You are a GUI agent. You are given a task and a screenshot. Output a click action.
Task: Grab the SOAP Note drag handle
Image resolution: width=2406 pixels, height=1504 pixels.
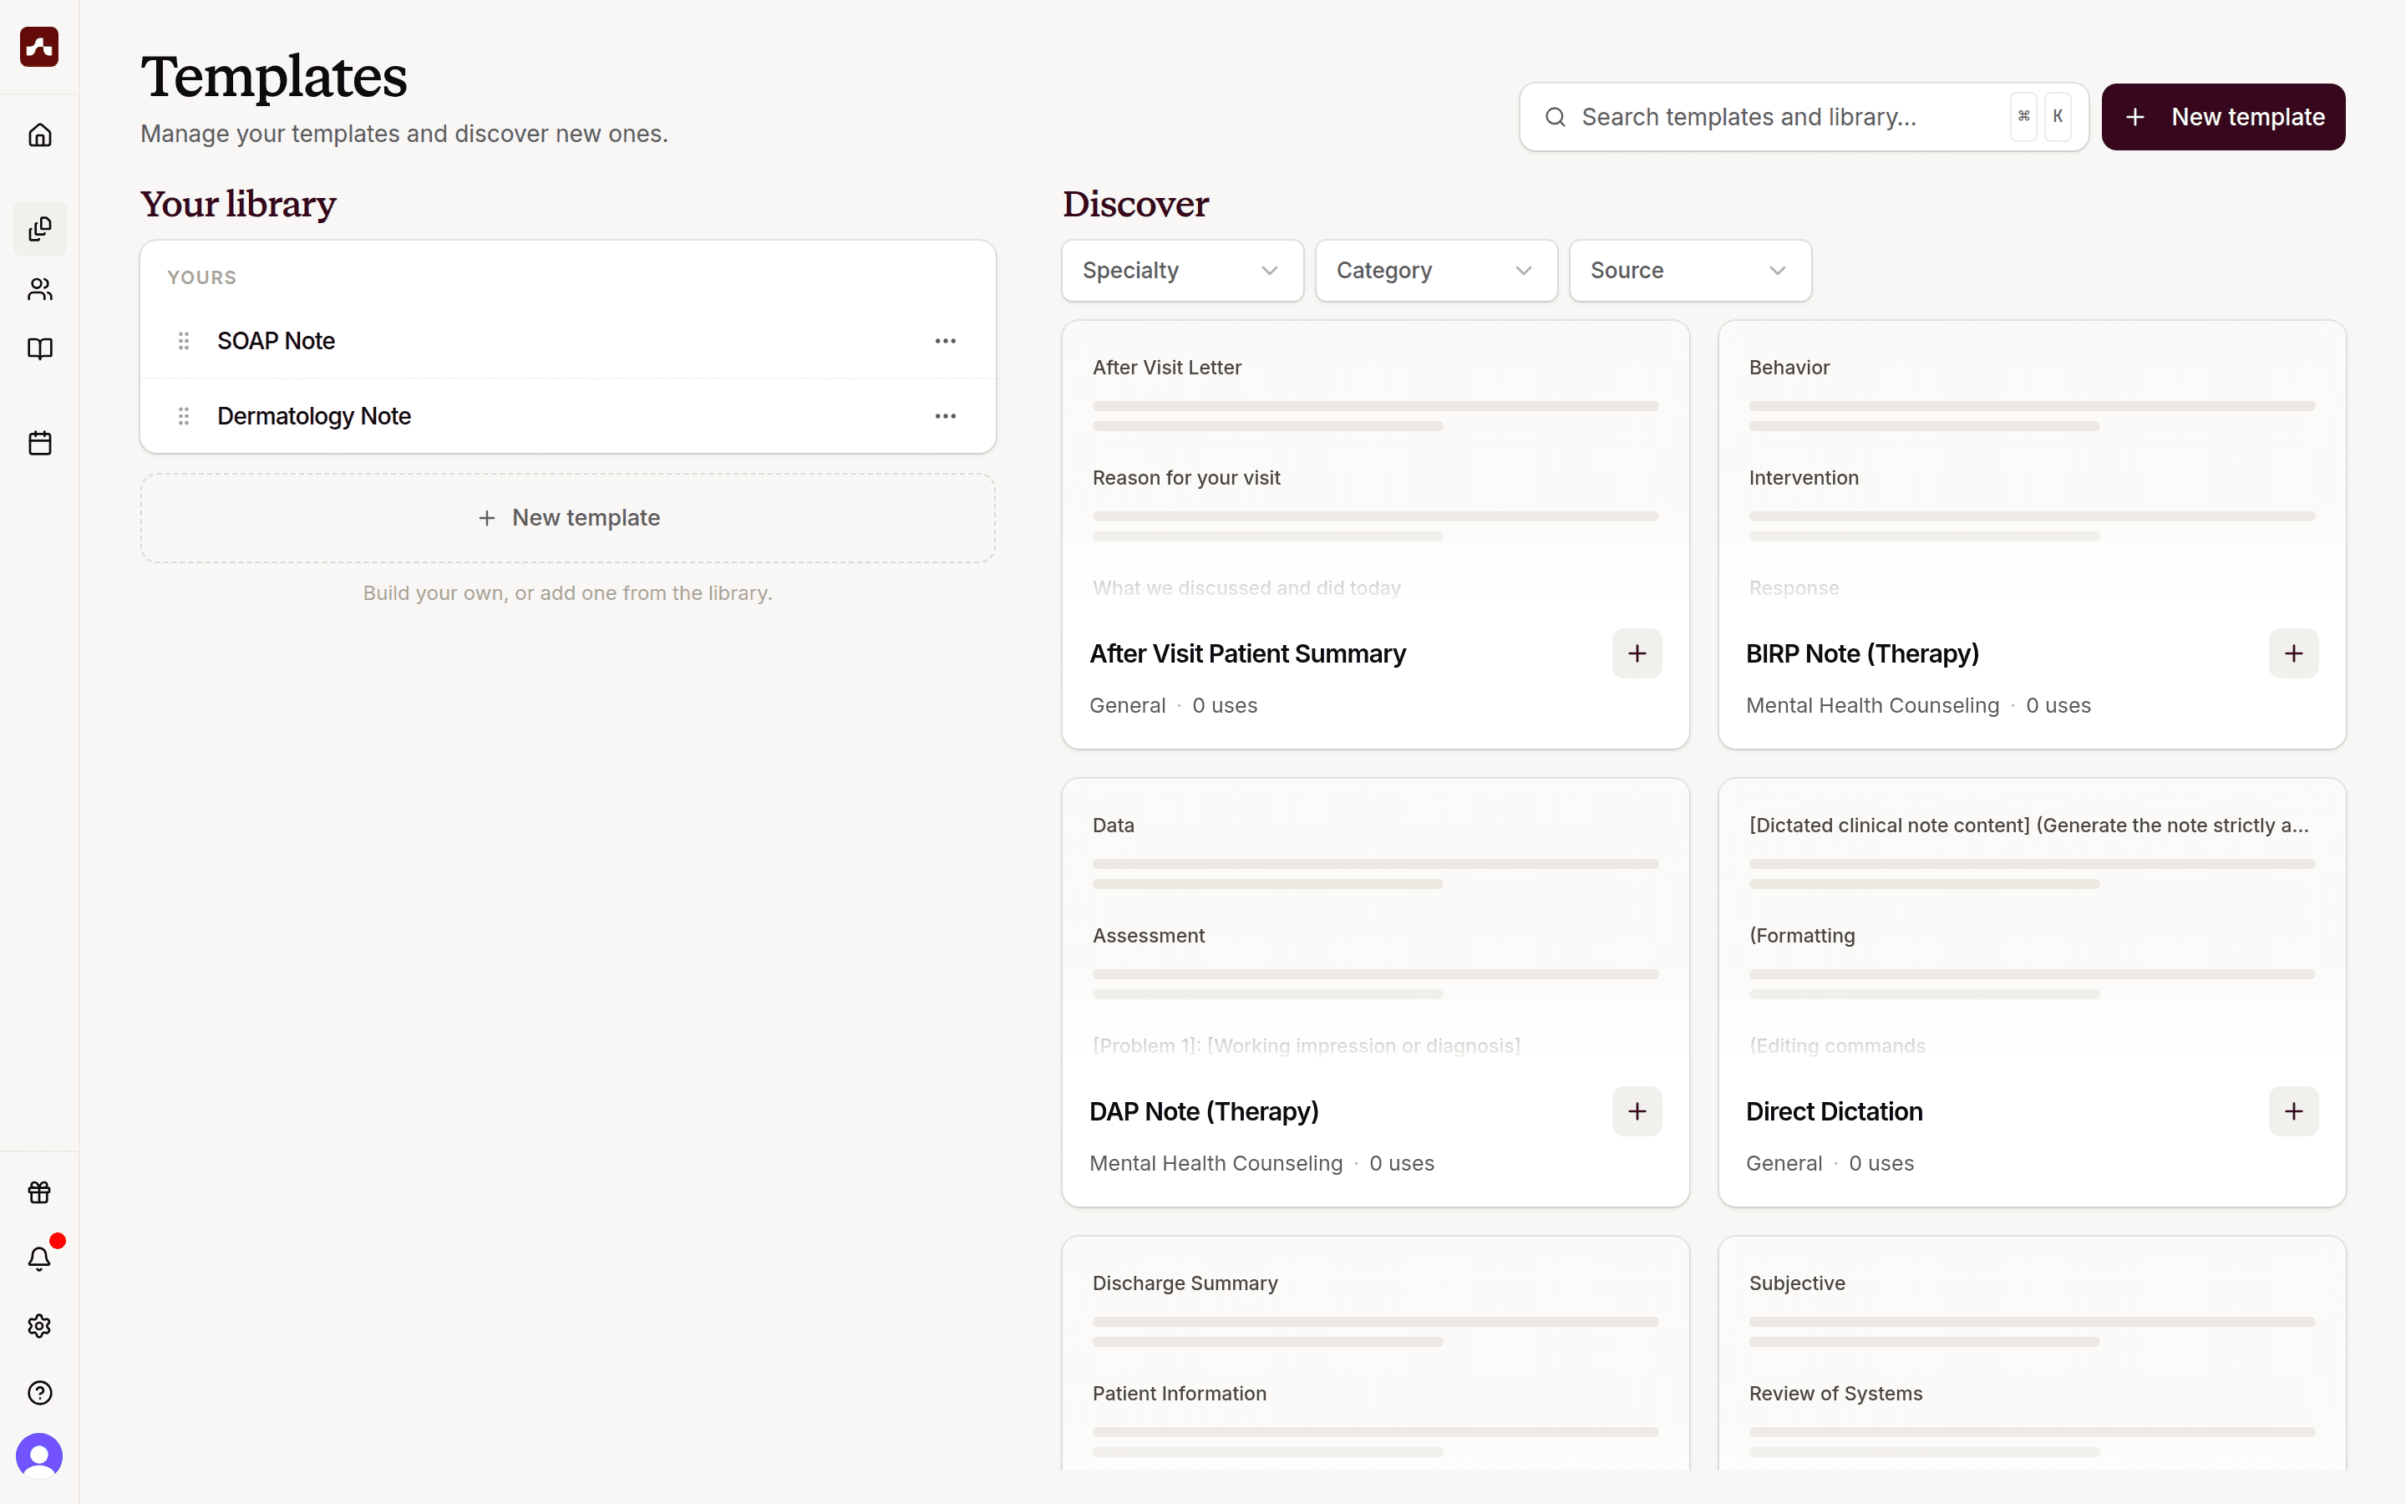(x=184, y=341)
